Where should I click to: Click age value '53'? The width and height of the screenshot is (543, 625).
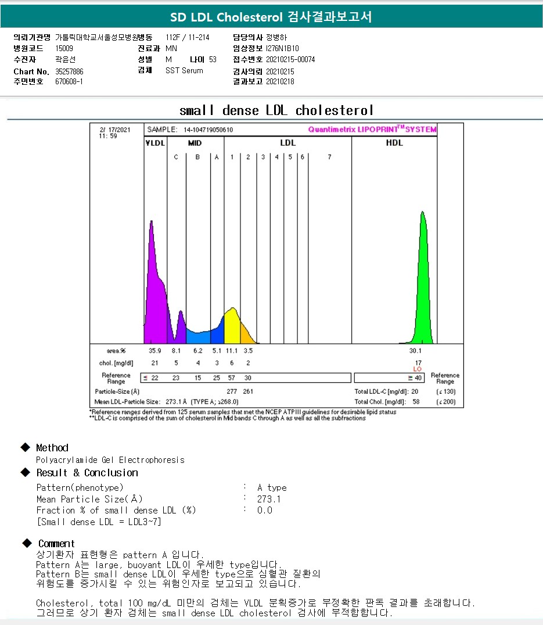pos(213,60)
